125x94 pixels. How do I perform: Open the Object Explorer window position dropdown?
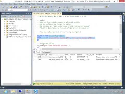27,14
